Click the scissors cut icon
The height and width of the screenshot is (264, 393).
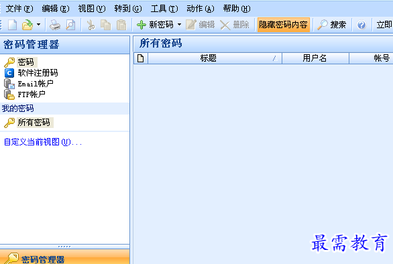coord(91,25)
